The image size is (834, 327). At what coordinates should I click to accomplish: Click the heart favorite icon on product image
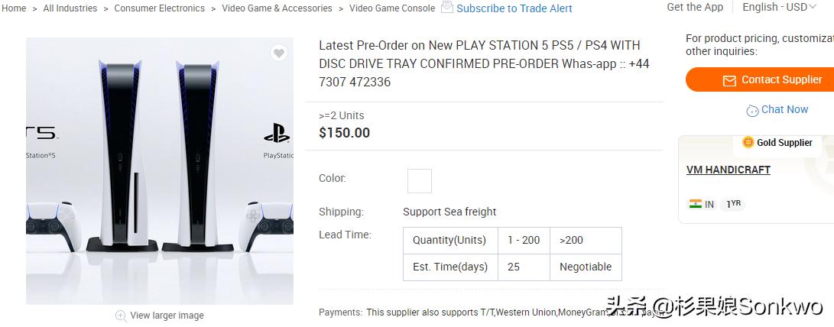click(x=279, y=53)
